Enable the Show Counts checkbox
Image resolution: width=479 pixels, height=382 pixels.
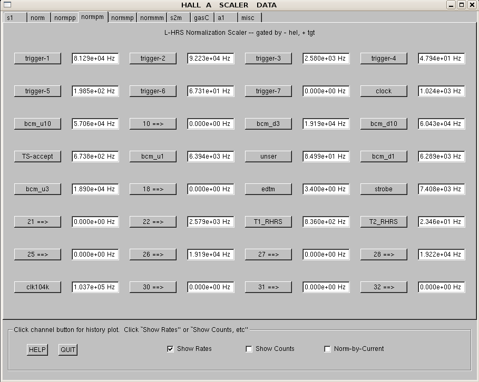(249, 349)
